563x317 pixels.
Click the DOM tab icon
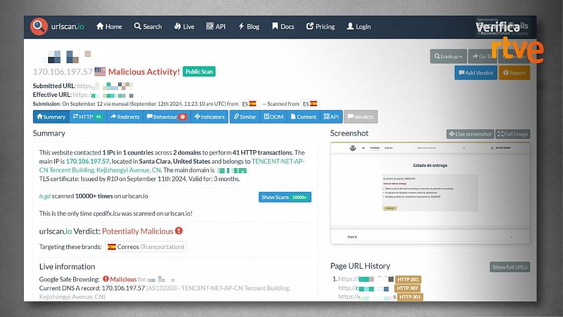pyautogui.click(x=266, y=116)
